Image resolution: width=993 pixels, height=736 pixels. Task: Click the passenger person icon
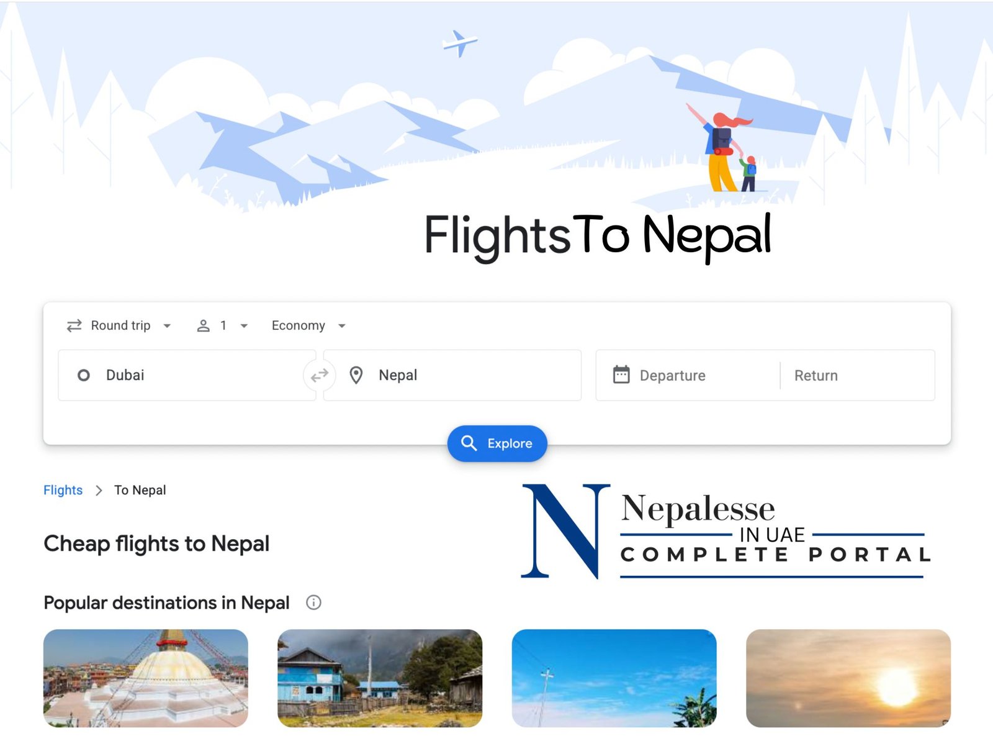point(203,325)
